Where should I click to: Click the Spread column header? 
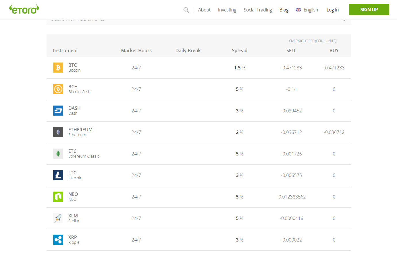tap(240, 50)
